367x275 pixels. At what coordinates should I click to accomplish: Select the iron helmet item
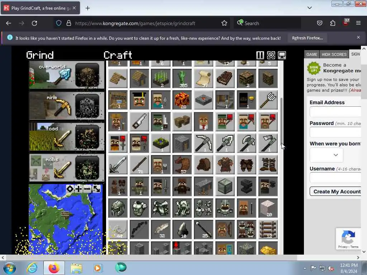pos(118,208)
